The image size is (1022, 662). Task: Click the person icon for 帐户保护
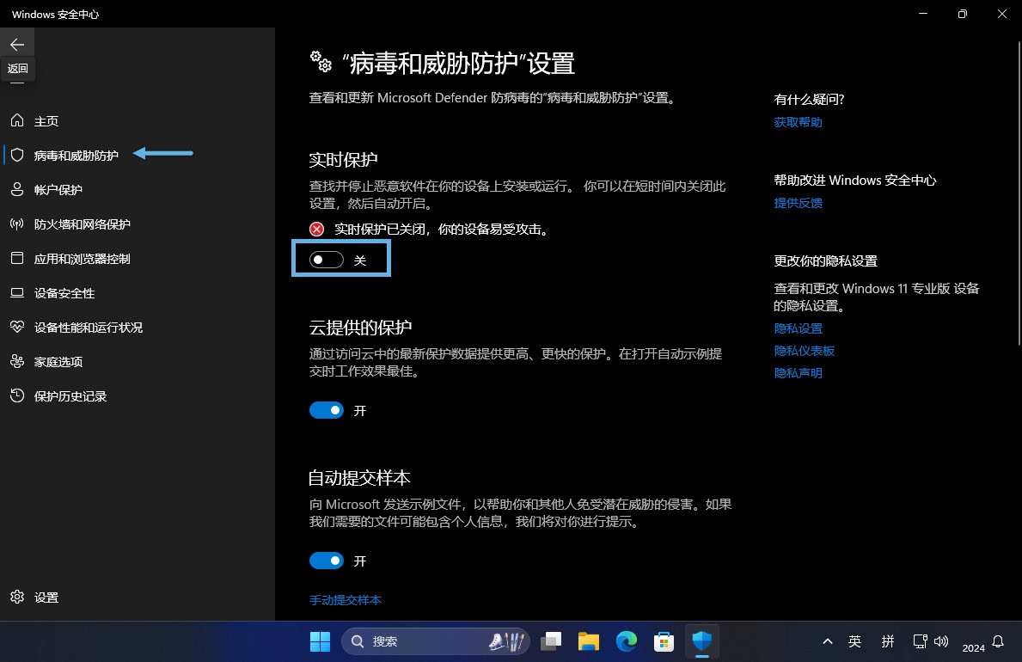pos(17,190)
